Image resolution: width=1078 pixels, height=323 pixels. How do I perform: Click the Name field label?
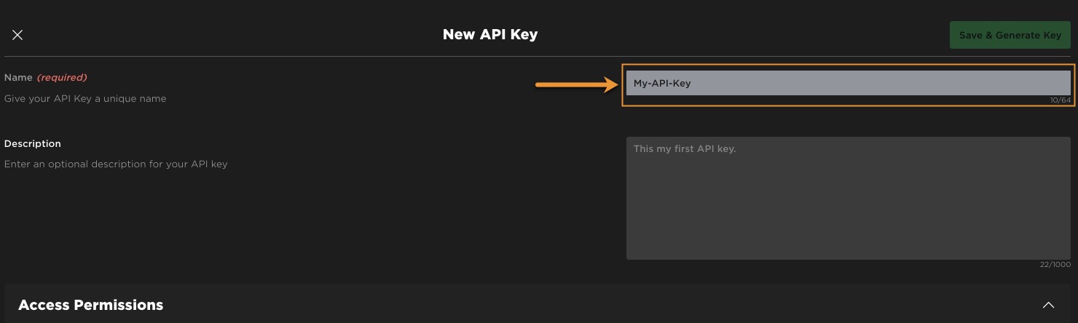[18, 77]
